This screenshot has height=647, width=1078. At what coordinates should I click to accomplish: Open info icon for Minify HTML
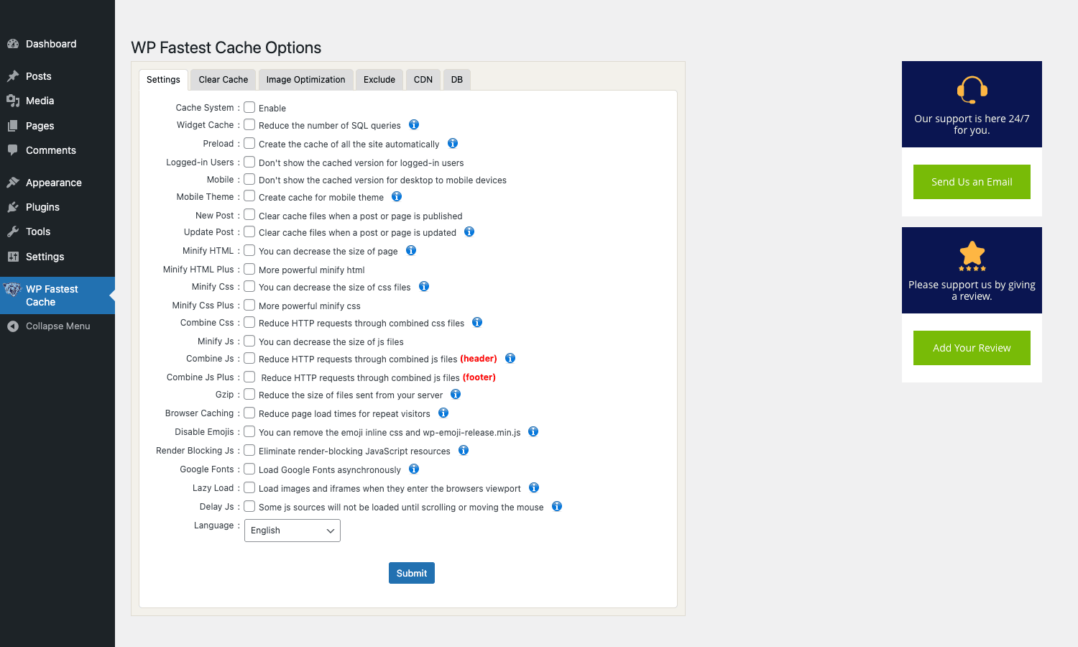coord(411,250)
